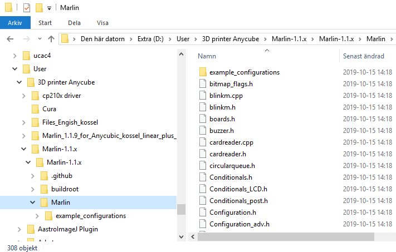The height and width of the screenshot is (252, 396).
Task: Select the Conditionals_LCD.h file icon
Action: click(x=203, y=189)
